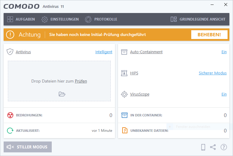Switch to Grundlegende Ansicht

[198, 19]
